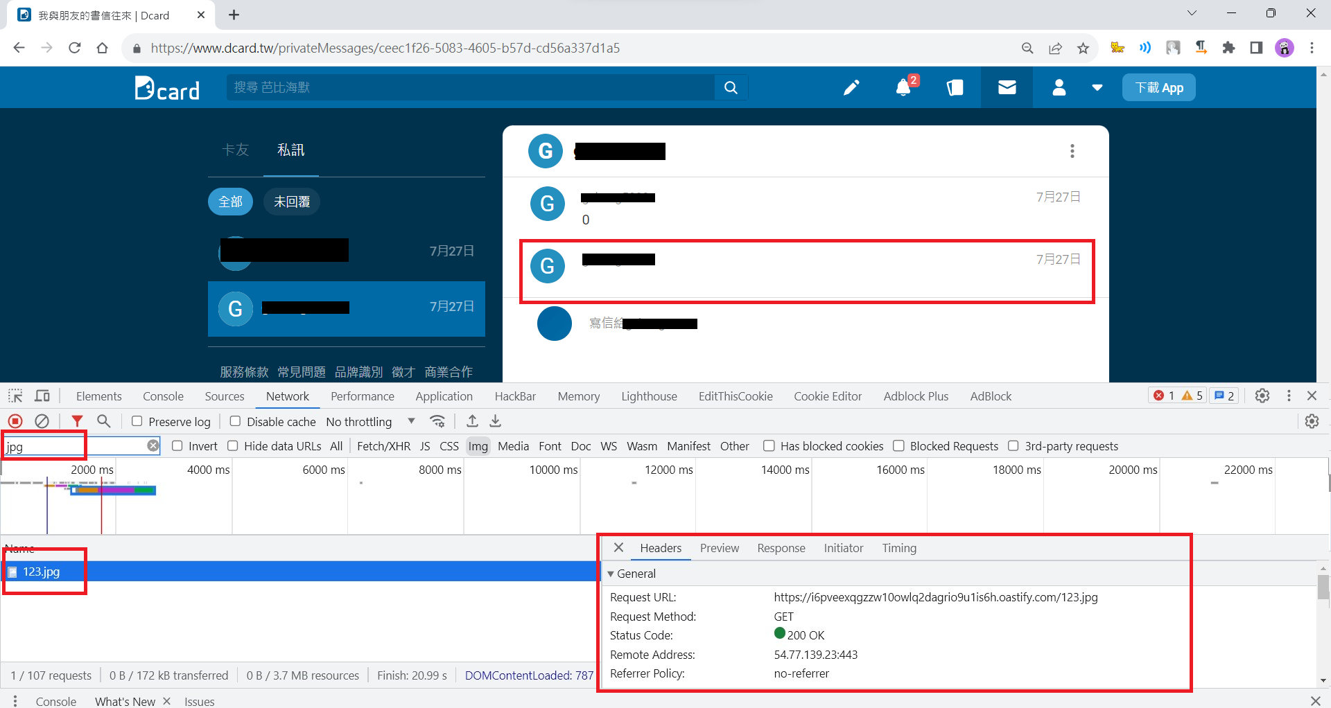1331x708 pixels.
Task: Click the zoom magnifier icon in address bar
Action: click(x=1028, y=48)
